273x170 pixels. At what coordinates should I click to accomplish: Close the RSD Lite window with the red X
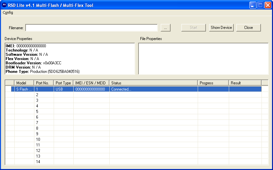click(x=268, y=5)
